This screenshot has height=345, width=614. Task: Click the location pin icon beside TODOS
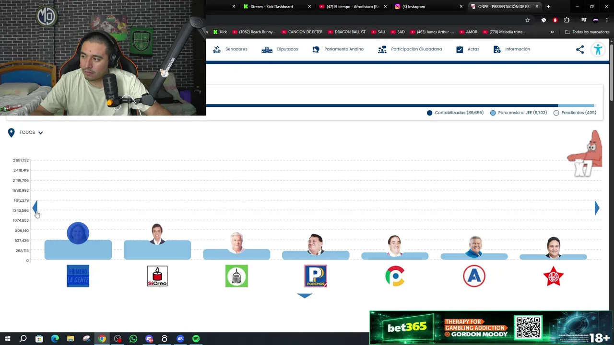[x=11, y=133]
